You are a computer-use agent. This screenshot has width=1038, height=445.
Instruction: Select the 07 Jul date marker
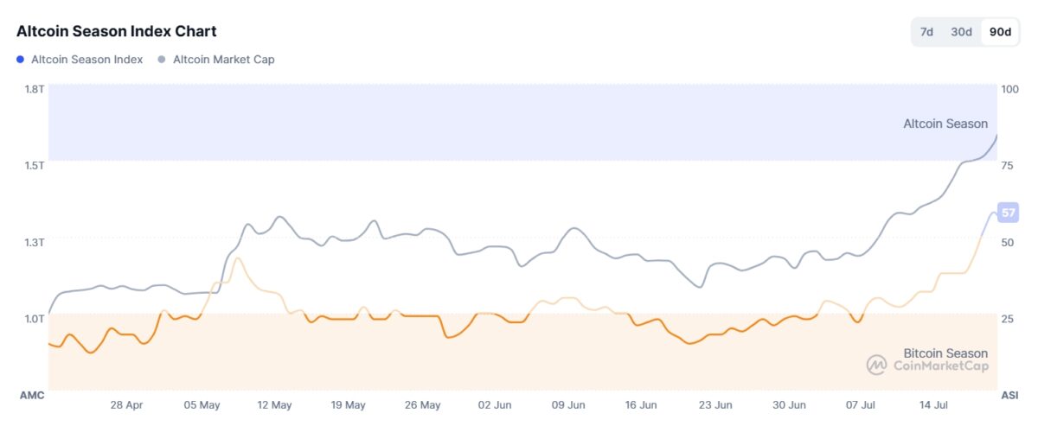click(862, 404)
